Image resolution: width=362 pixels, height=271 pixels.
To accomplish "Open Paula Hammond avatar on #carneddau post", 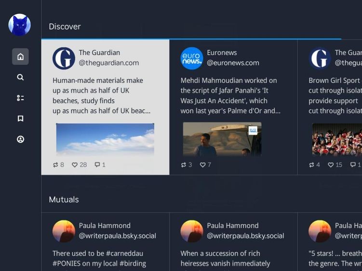I will coord(64,232).
